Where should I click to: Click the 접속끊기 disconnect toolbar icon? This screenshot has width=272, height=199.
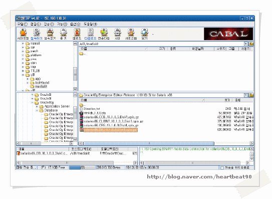coord(50,34)
